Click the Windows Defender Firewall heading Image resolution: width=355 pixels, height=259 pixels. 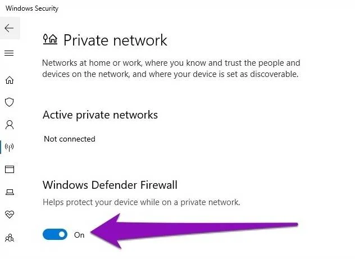(110, 185)
